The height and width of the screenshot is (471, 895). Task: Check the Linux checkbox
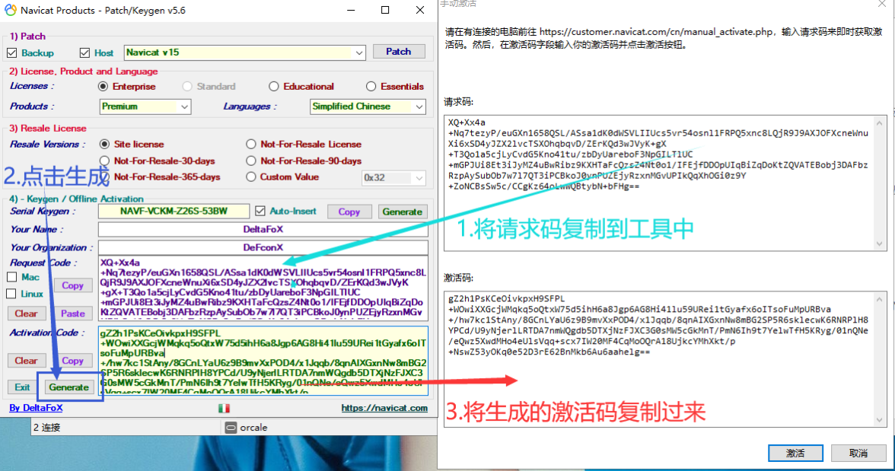(11, 294)
